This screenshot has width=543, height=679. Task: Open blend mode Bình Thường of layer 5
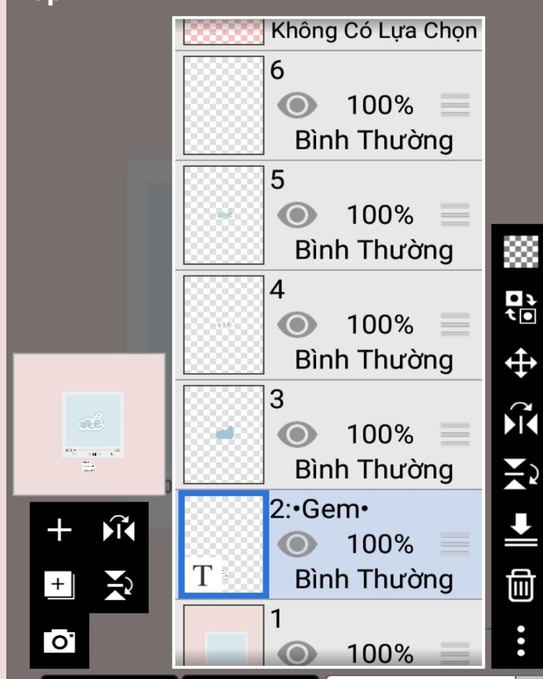(x=374, y=250)
